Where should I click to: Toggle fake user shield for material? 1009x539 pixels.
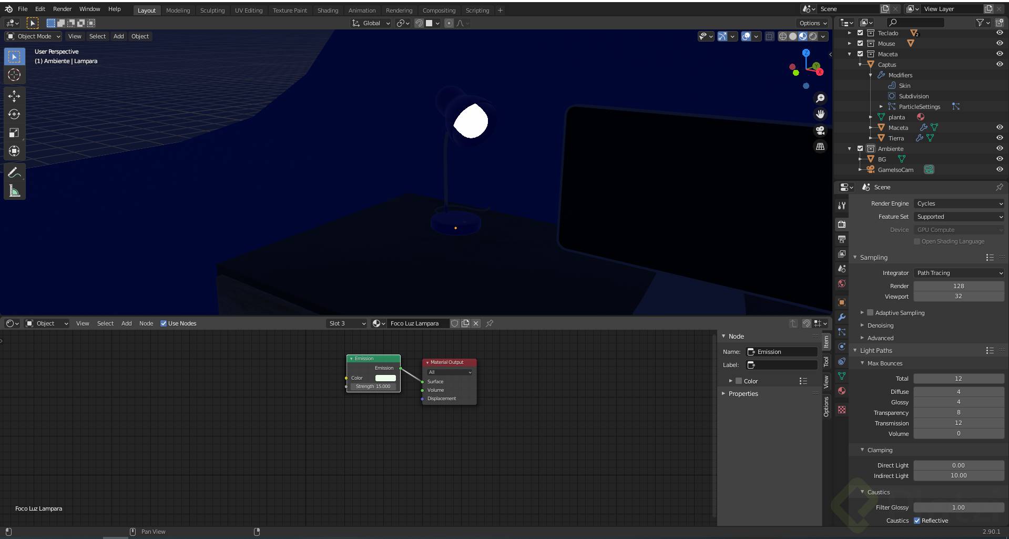coord(455,323)
